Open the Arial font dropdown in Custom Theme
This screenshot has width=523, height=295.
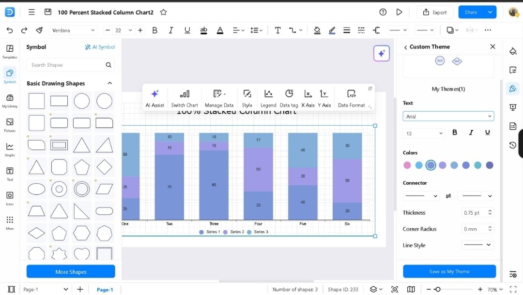448,116
